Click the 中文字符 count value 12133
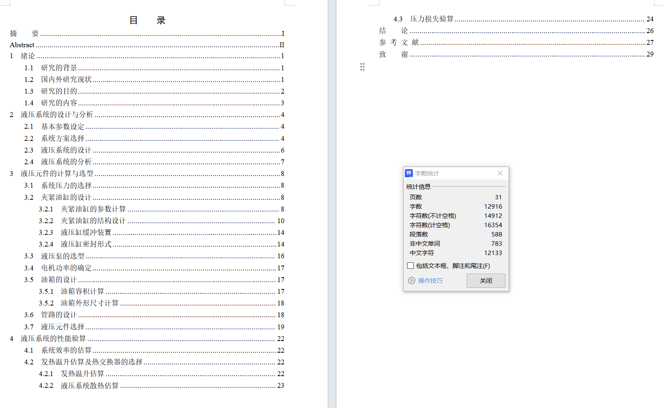The height and width of the screenshot is (408, 663). [494, 253]
